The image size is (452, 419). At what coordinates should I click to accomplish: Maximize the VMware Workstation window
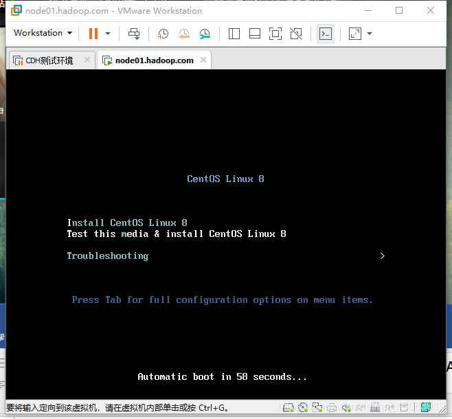click(399, 11)
